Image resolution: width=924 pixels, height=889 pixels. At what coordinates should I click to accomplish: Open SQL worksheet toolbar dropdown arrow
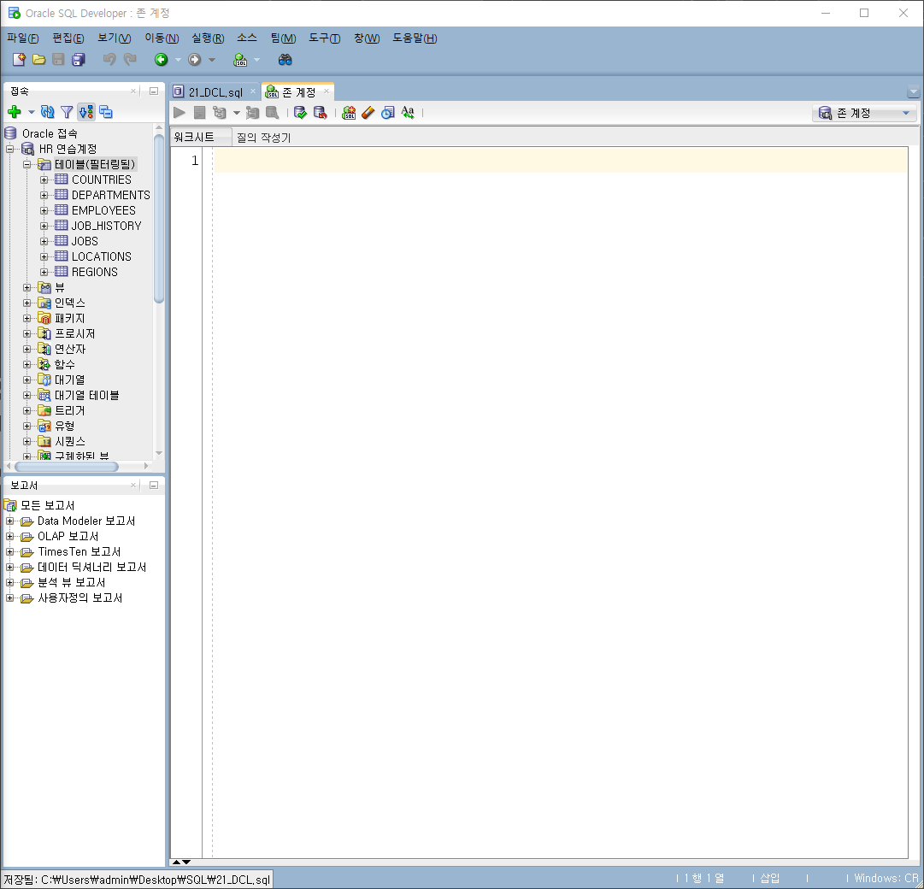coord(257,60)
